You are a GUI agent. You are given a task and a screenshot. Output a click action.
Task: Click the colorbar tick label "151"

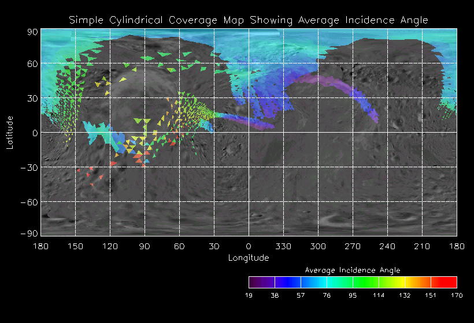pyautogui.click(x=431, y=295)
